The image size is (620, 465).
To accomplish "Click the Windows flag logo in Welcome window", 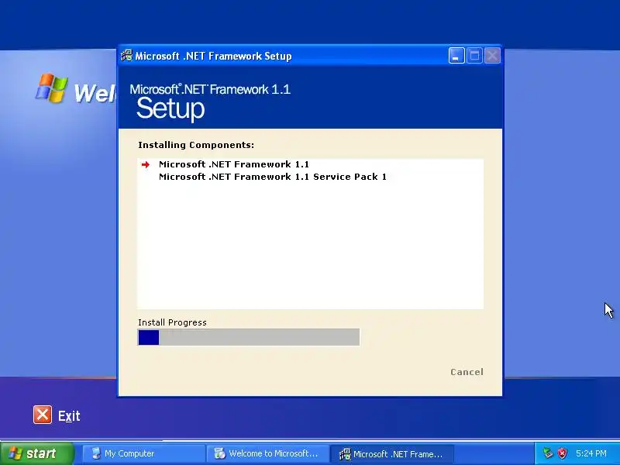I will (x=51, y=88).
